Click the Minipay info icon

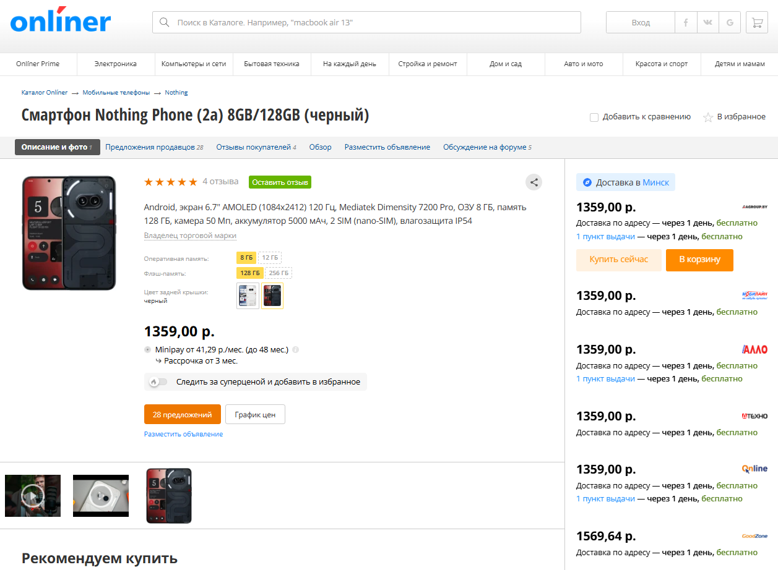295,349
